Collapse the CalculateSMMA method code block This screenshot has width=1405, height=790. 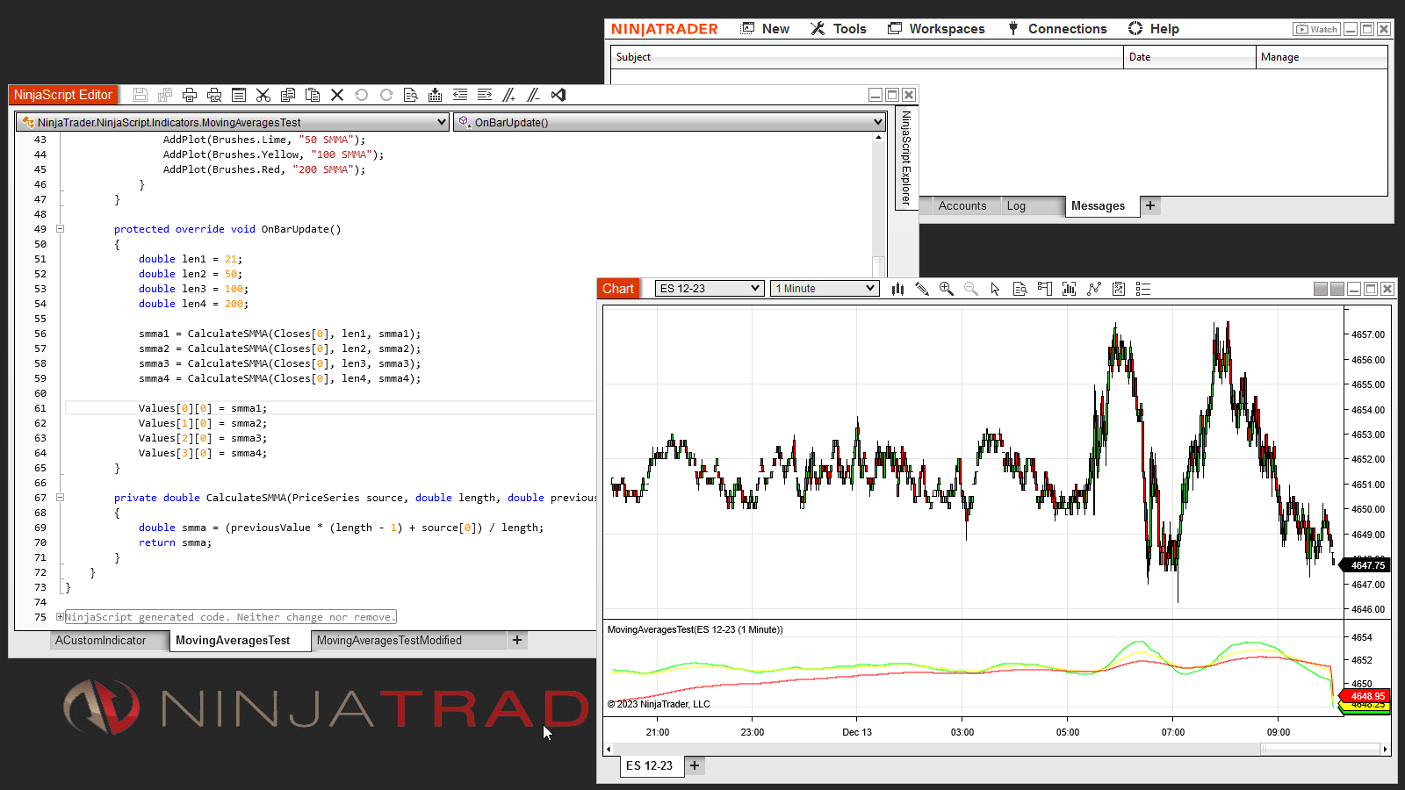coord(61,498)
